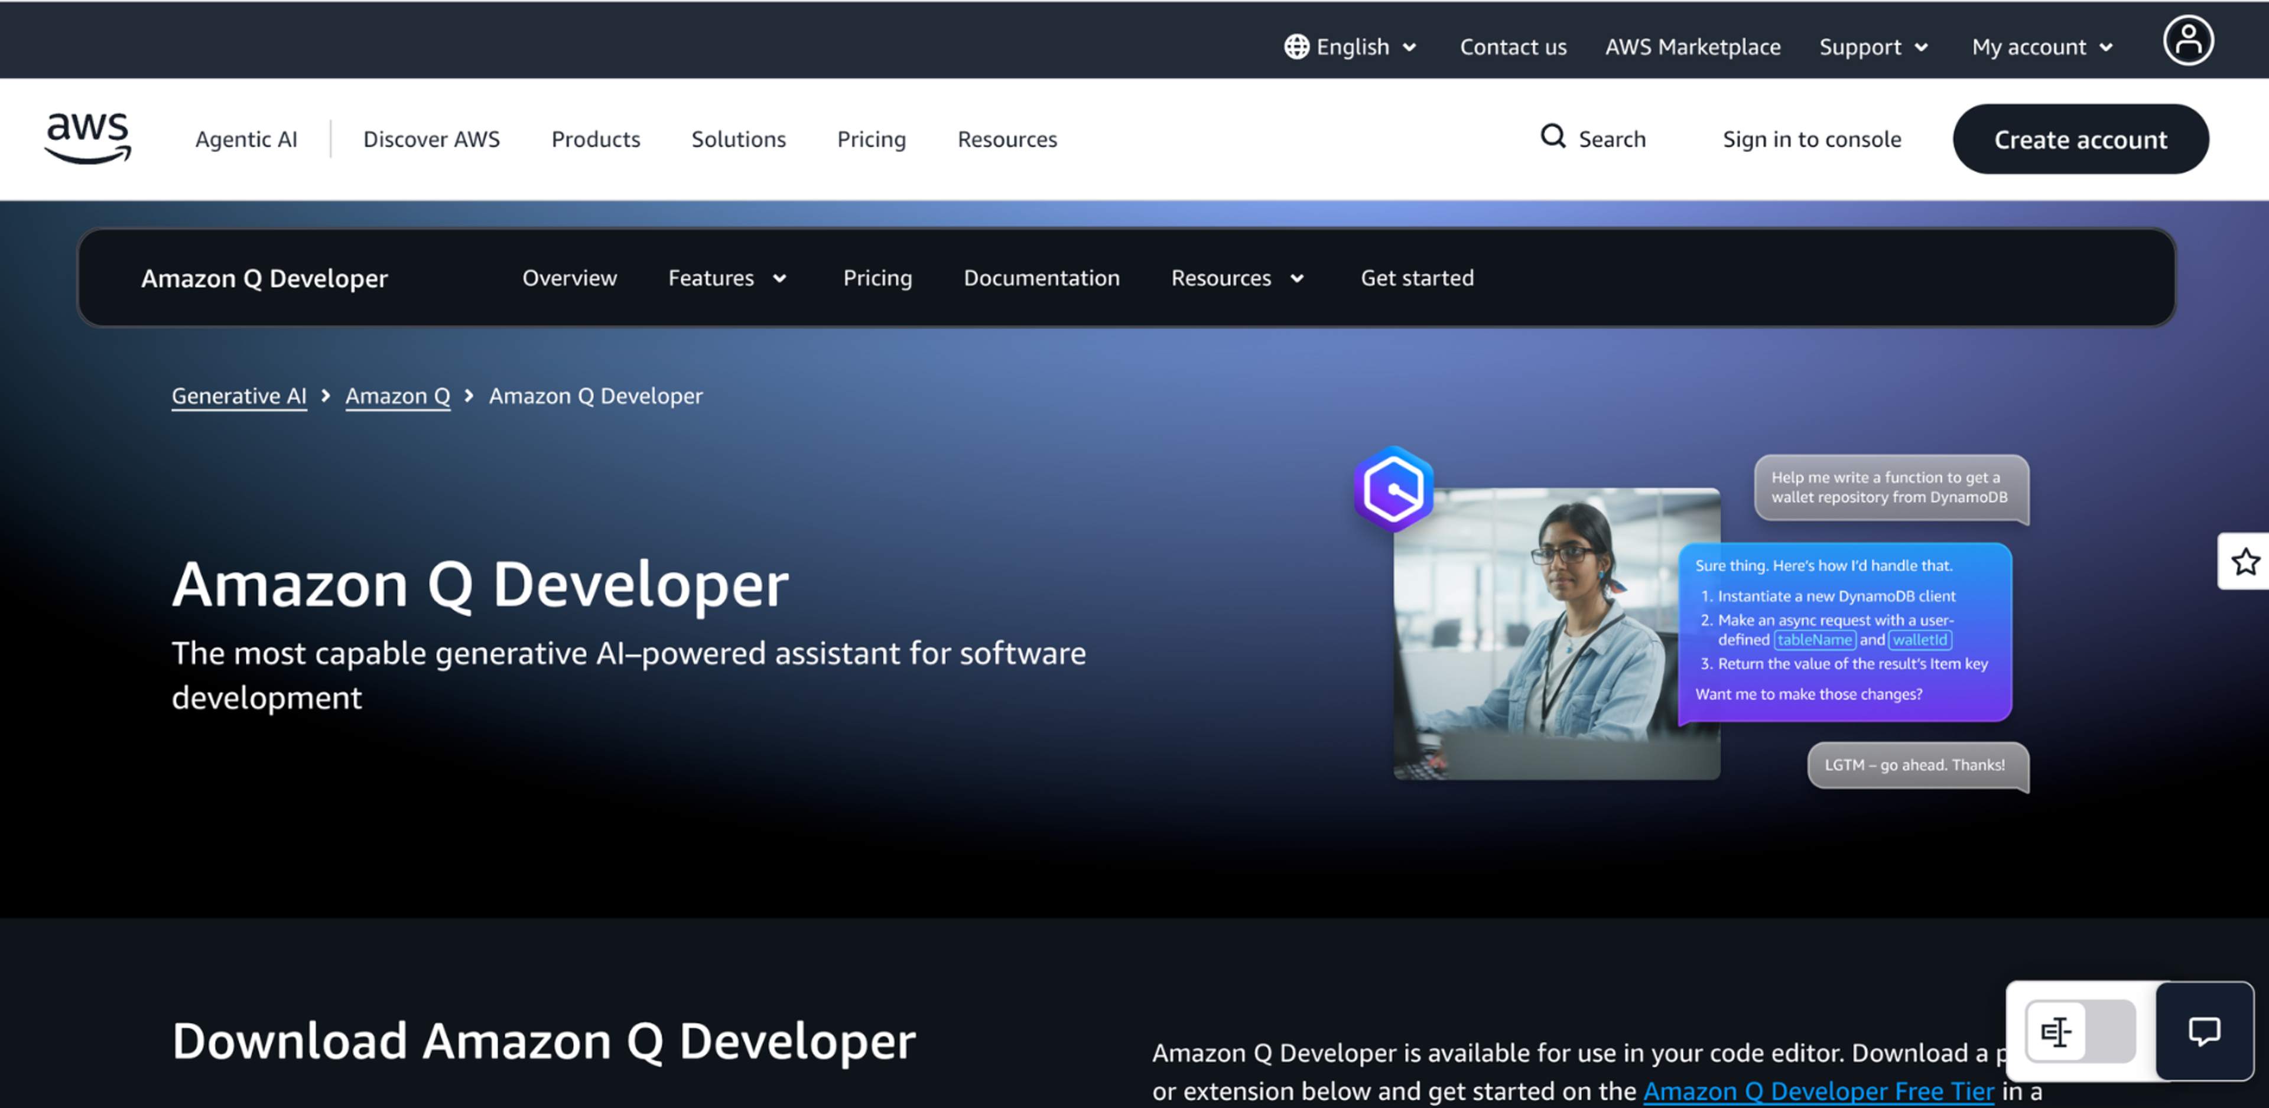Image resolution: width=2269 pixels, height=1108 pixels.
Task: Expand the English language dropdown
Action: [x=1350, y=47]
